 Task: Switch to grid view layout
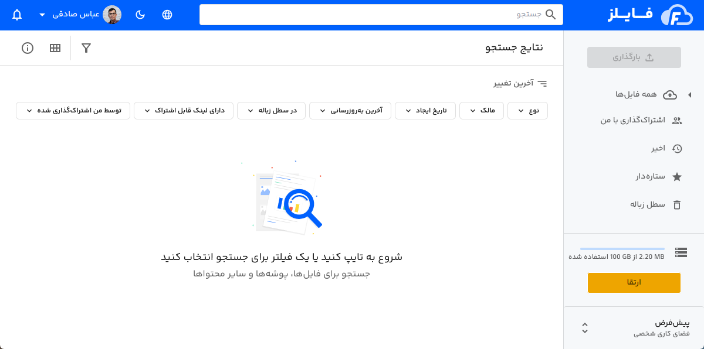click(55, 48)
